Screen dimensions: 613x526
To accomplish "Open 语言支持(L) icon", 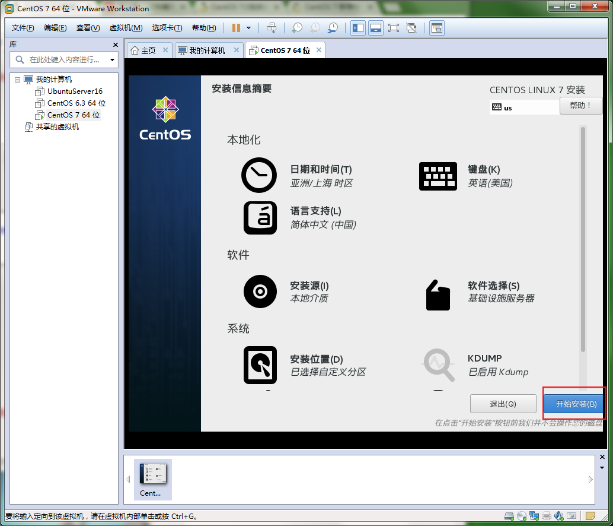I will point(260,218).
